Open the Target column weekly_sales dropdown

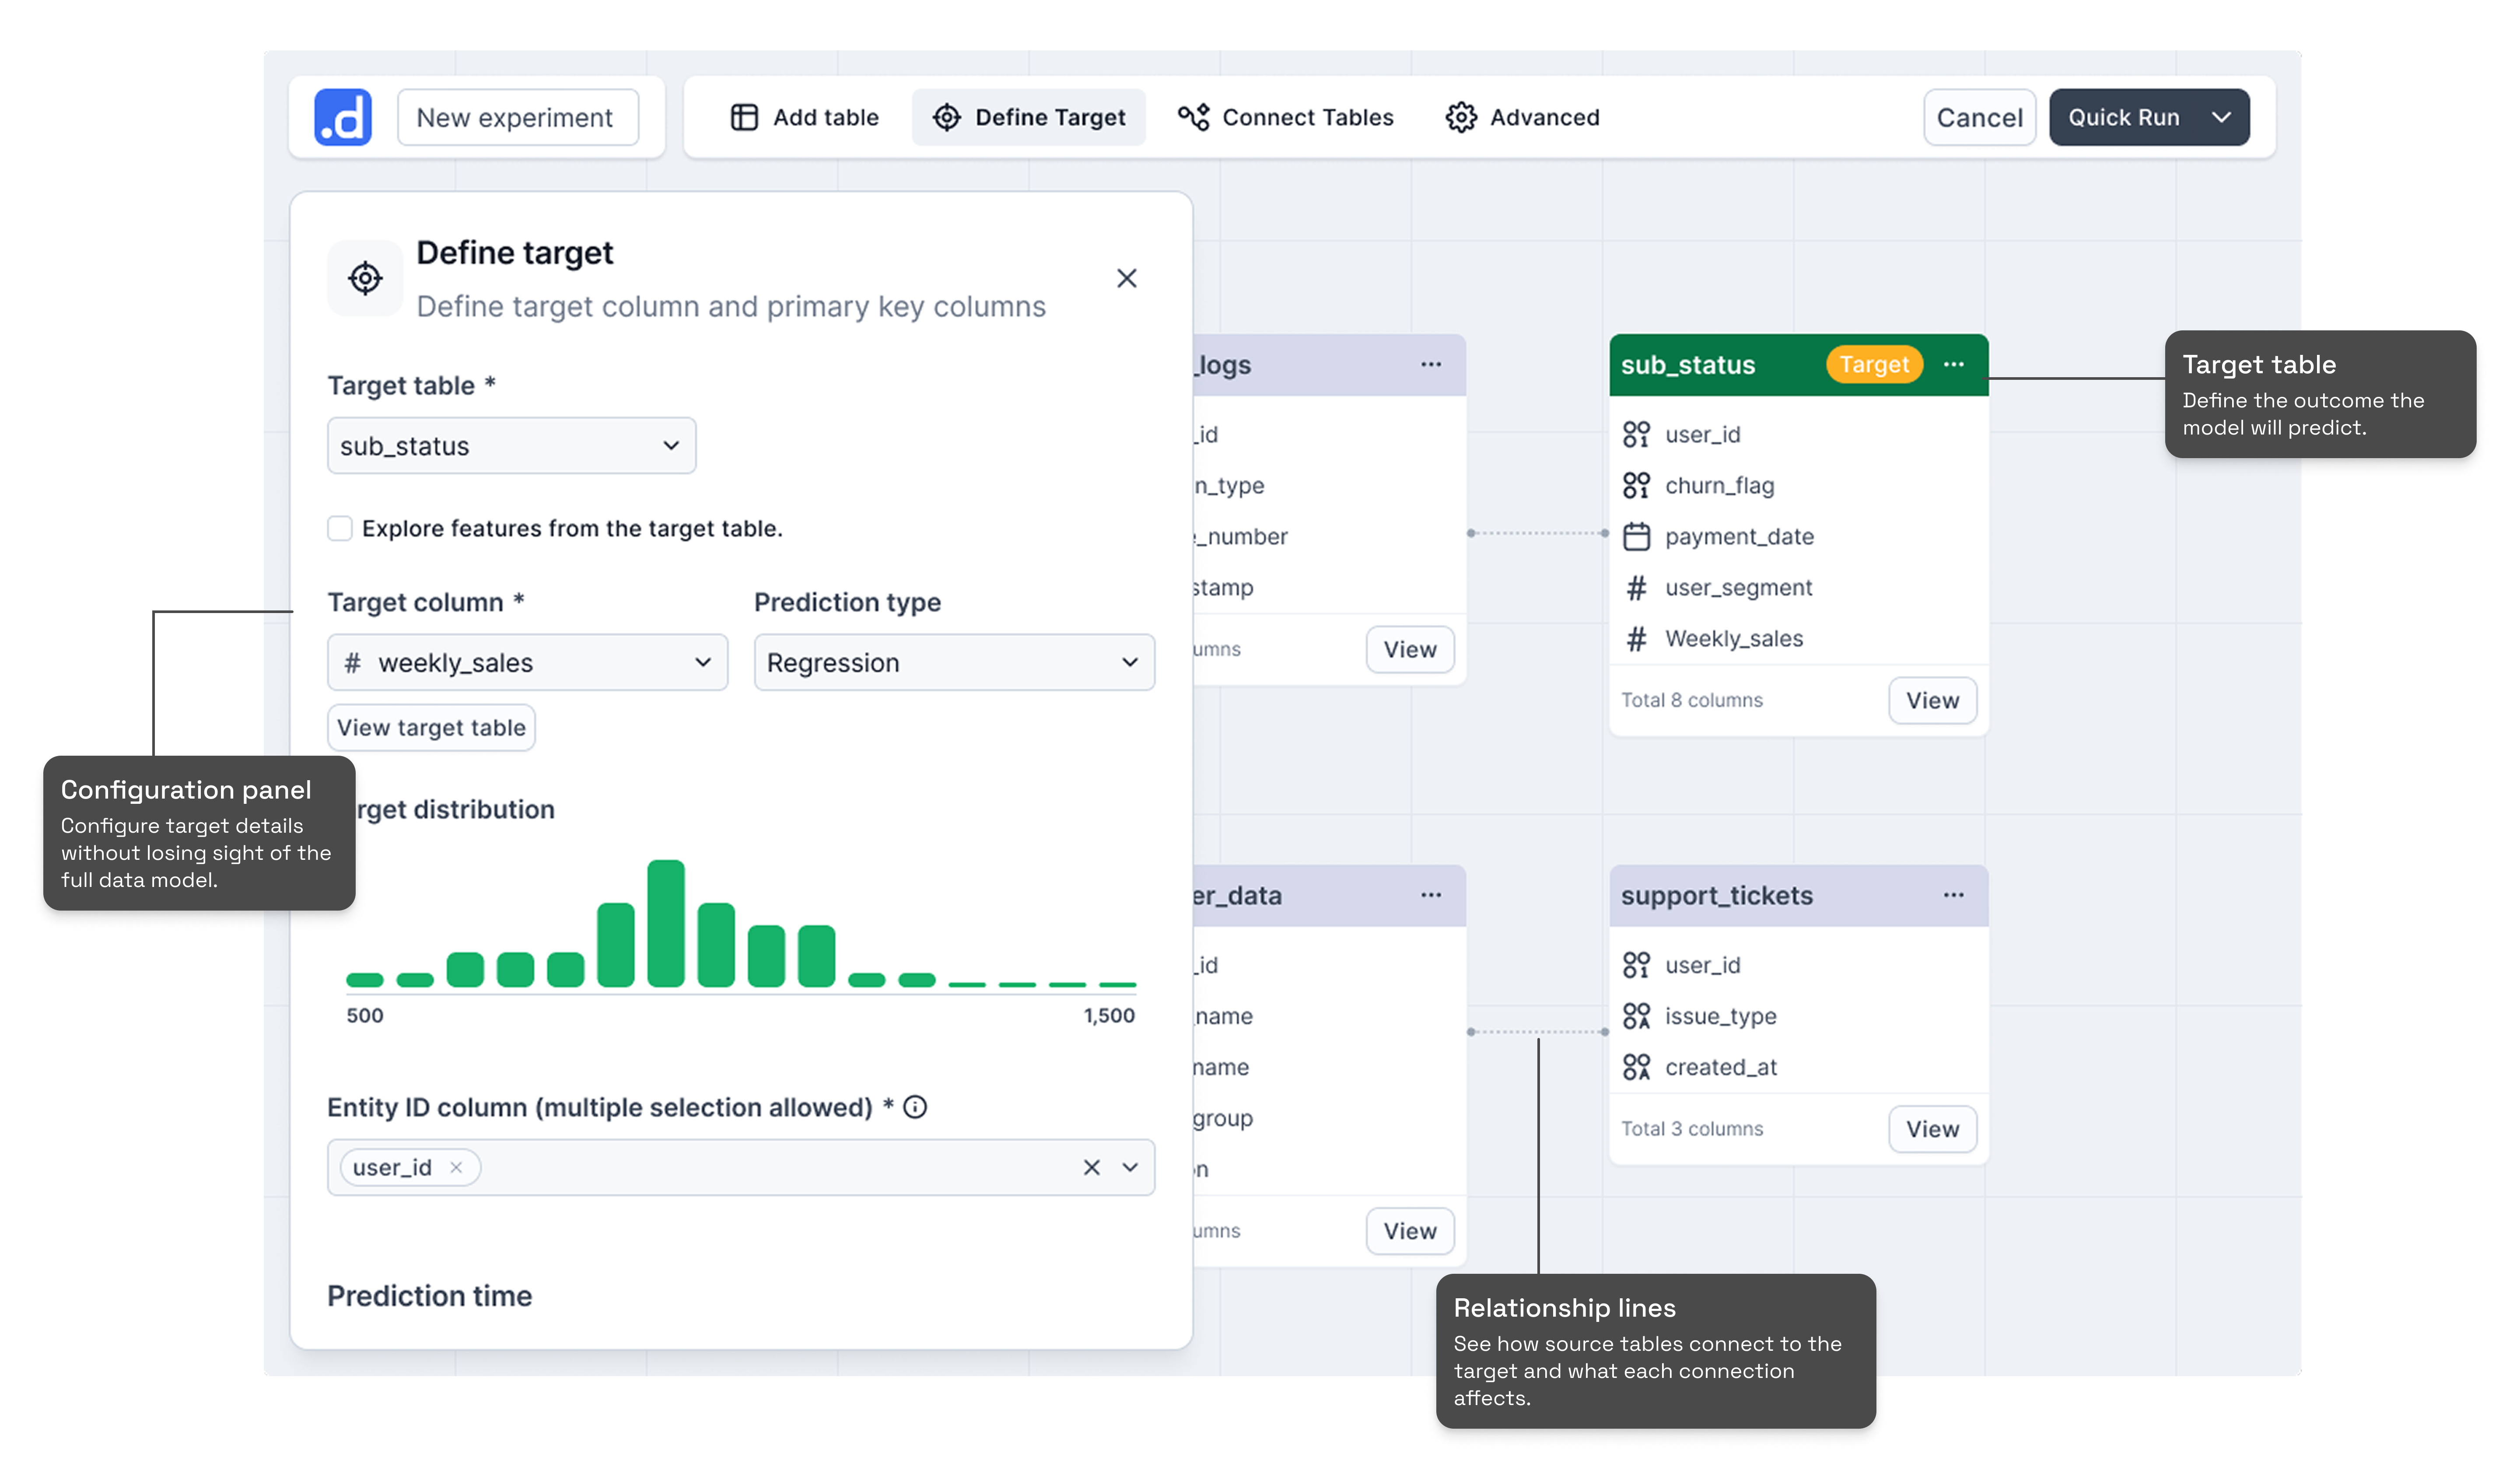527,662
